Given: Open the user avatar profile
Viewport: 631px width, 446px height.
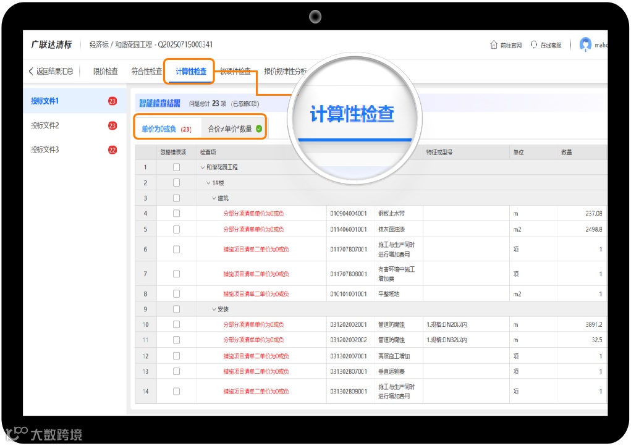Looking at the screenshot, I should [x=585, y=44].
